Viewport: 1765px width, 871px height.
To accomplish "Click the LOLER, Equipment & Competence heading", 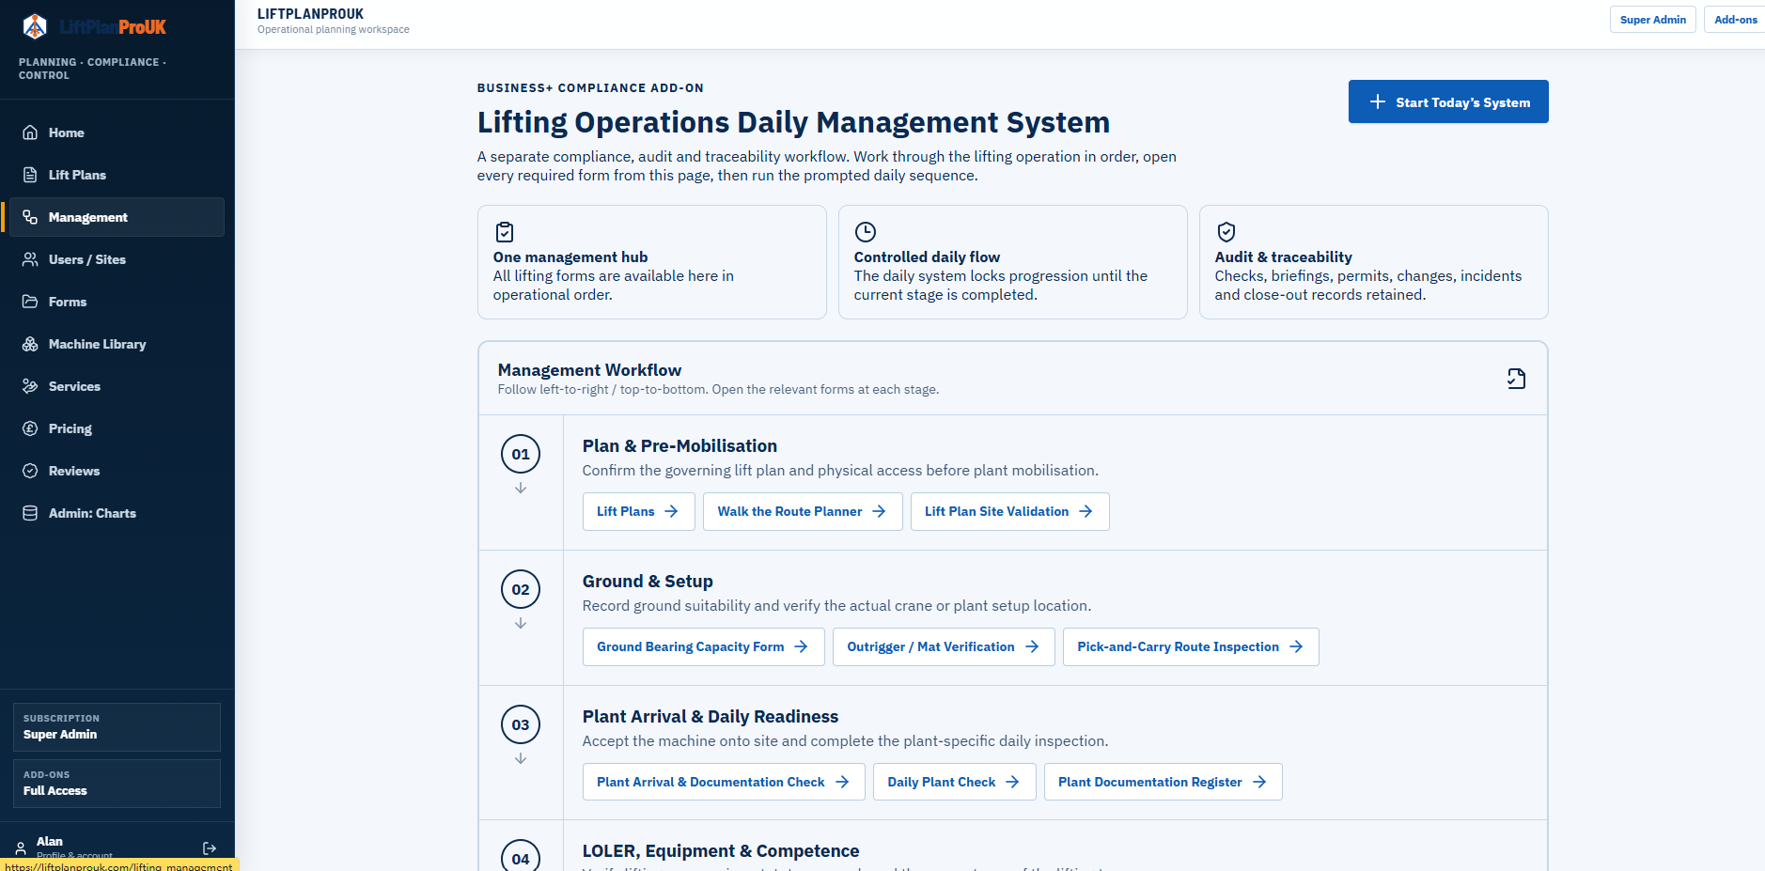I will click(721, 851).
